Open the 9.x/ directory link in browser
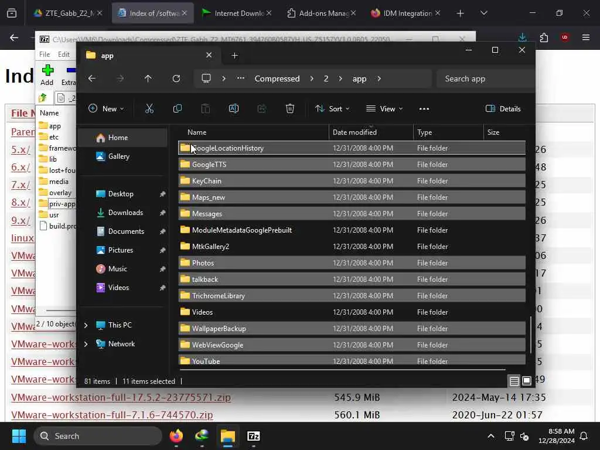The height and width of the screenshot is (450, 600). point(21,220)
